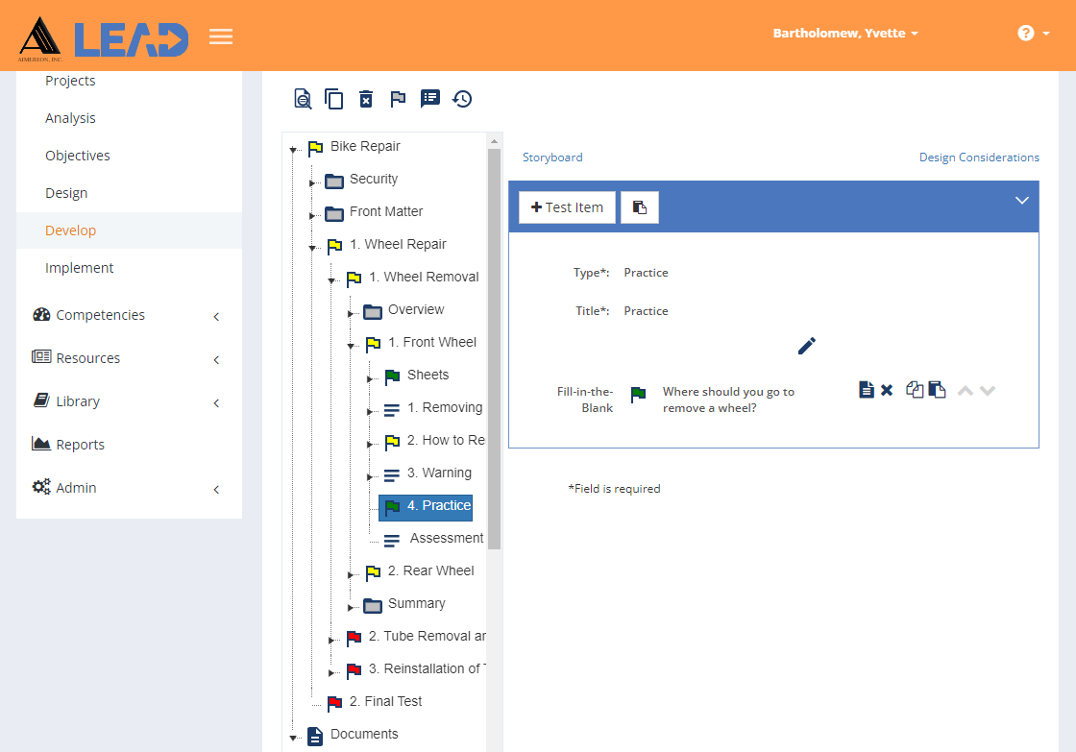Click the gray flag status toolbar icon
This screenshot has height=752, width=1076.
click(x=398, y=99)
